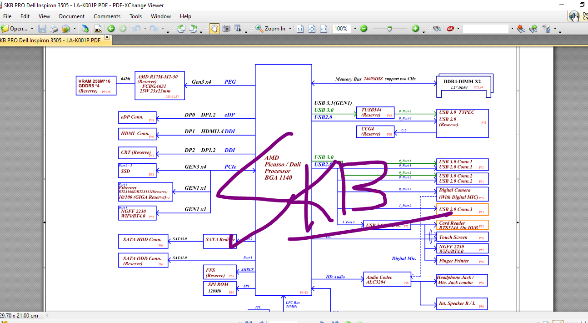Image resolution: width=588 pixels, height=323 pixels.
Task: Click the zoom slider thumb
Action: pos(389,29)
